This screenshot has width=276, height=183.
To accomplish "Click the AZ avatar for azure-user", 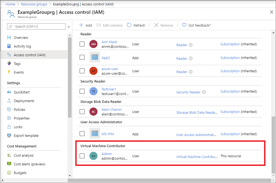I will pyautogui.click(x=93, y=71).
